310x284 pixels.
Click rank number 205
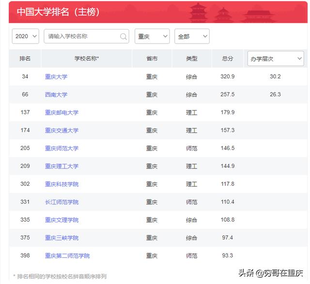(x=25, y=148)
